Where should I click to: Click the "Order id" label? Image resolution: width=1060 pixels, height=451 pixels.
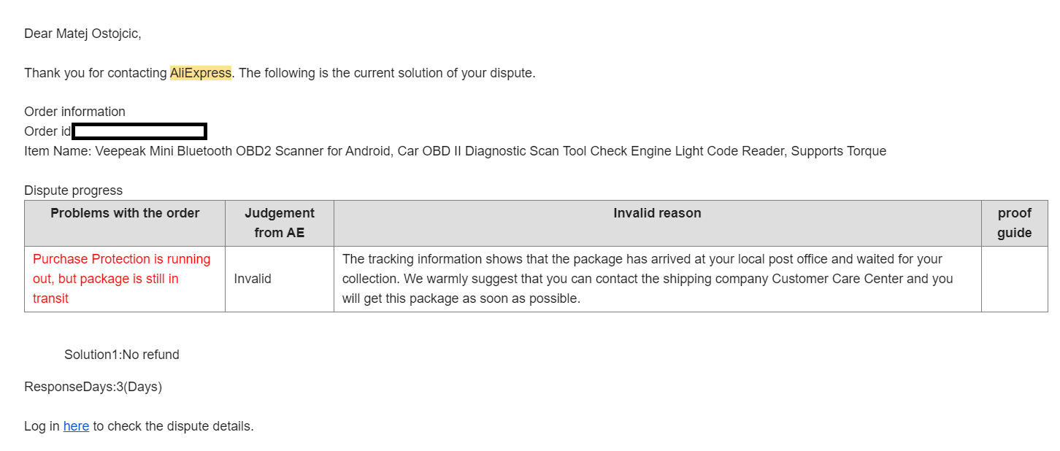pos(47,131)
